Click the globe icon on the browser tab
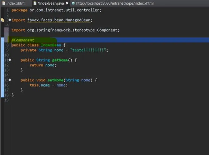The width and height of the screenshot is (209, 155). 73,3
